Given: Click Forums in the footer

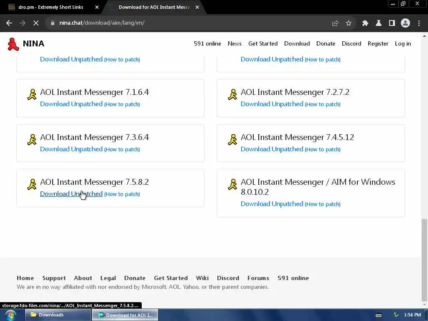Looking at the screenshot, I should [x=258, y=278].
